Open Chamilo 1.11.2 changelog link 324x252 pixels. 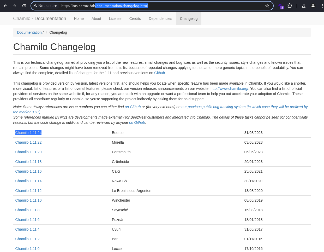27,239
